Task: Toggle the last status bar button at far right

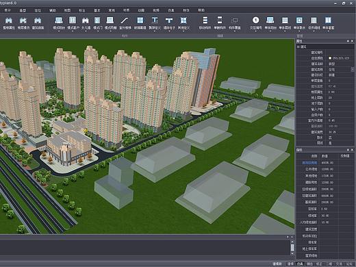Action: click(x=349, y=264)
